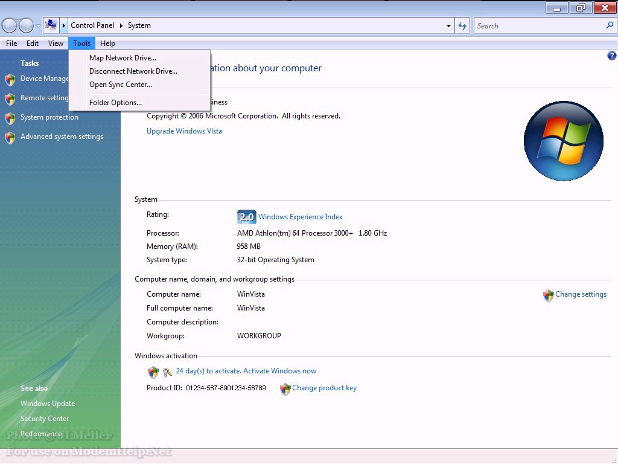Click the shield icon beside Remote settings
Image resolution: width=618 pixels, height=464 pixels.
click(x=10, y=99)
